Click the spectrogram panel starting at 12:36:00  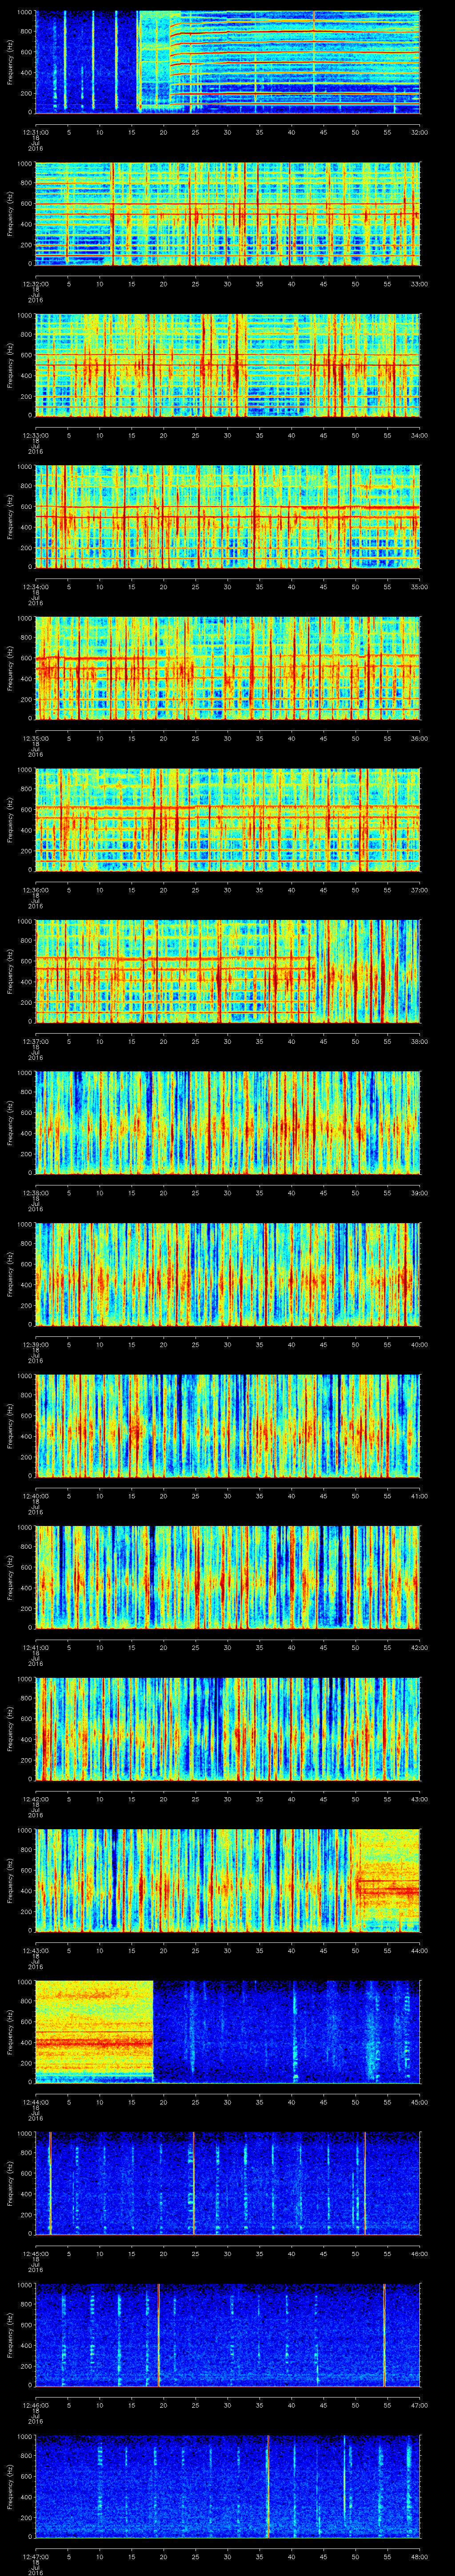[x=228, y=819]
